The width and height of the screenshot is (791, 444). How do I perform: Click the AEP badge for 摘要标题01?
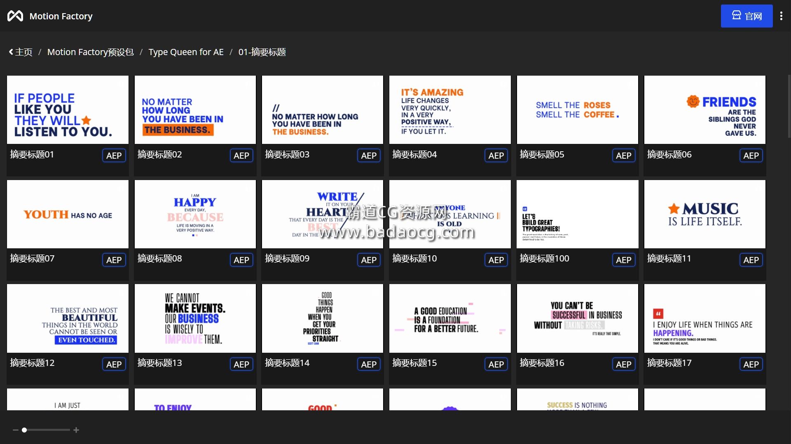pyautogui.click(x=114, y=155)
